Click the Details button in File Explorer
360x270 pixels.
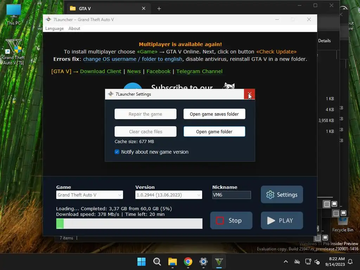(x=324, y=41)
